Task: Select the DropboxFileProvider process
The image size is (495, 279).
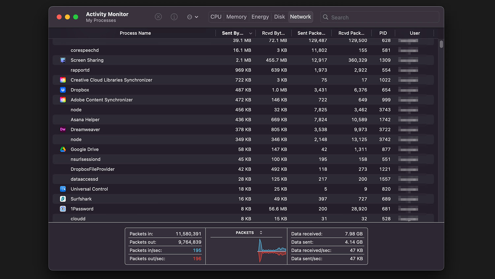Action: (243, 169)
